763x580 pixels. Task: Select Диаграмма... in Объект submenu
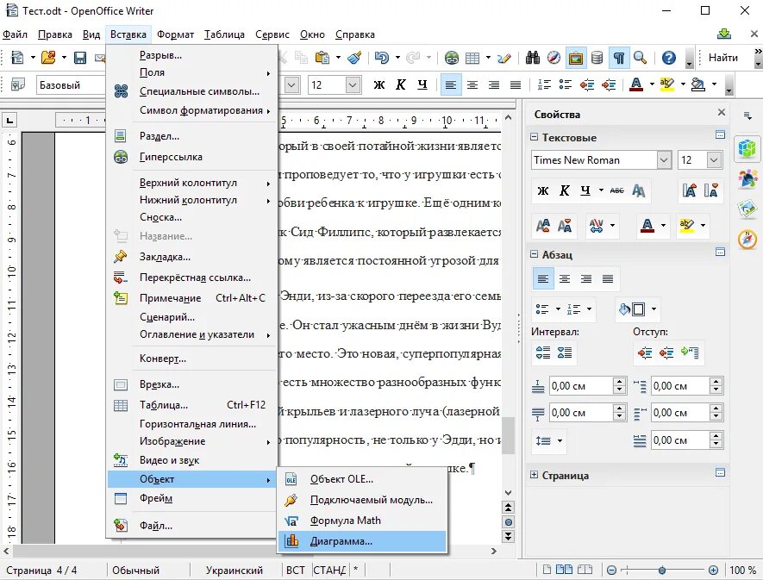point(361,541)
